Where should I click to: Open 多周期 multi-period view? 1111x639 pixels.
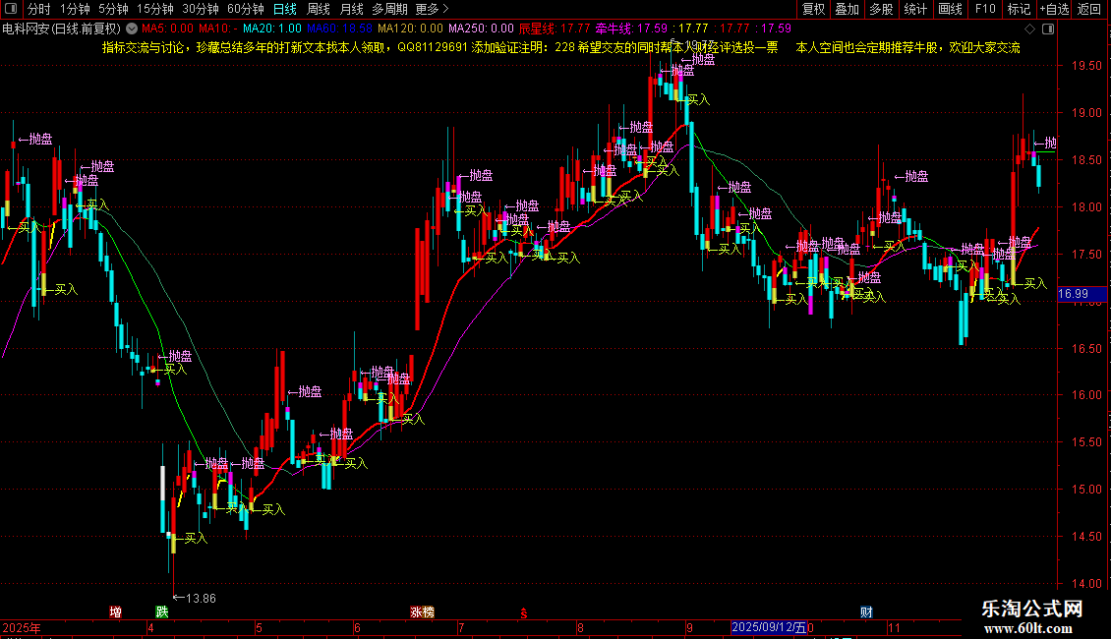tap(389, 9)
